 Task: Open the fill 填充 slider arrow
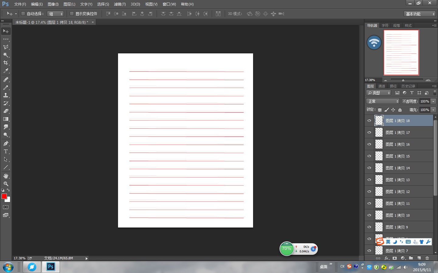coord(433,110)
